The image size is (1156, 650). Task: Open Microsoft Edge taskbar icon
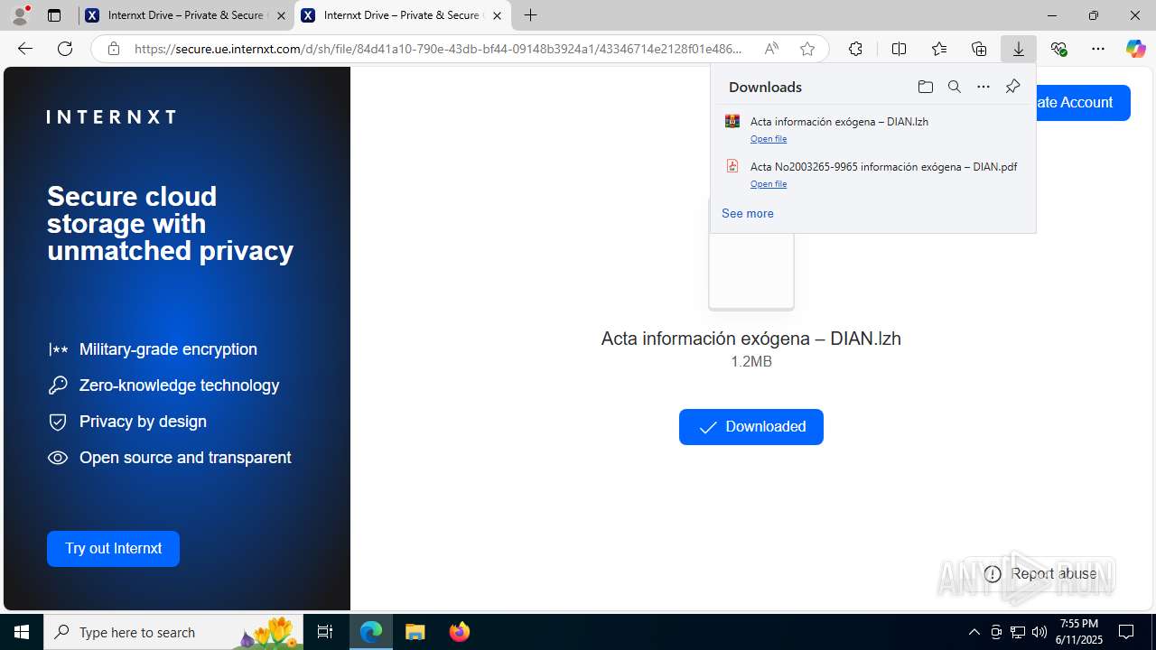371,632
